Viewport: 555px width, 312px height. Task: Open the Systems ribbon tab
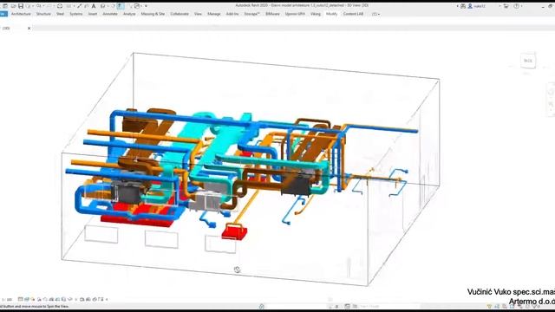coord(75,14)
